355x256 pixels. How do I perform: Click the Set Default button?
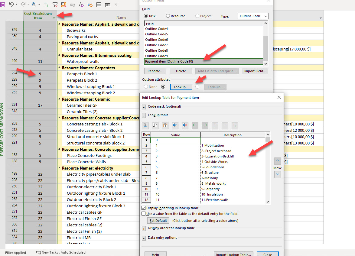[158, 221]
